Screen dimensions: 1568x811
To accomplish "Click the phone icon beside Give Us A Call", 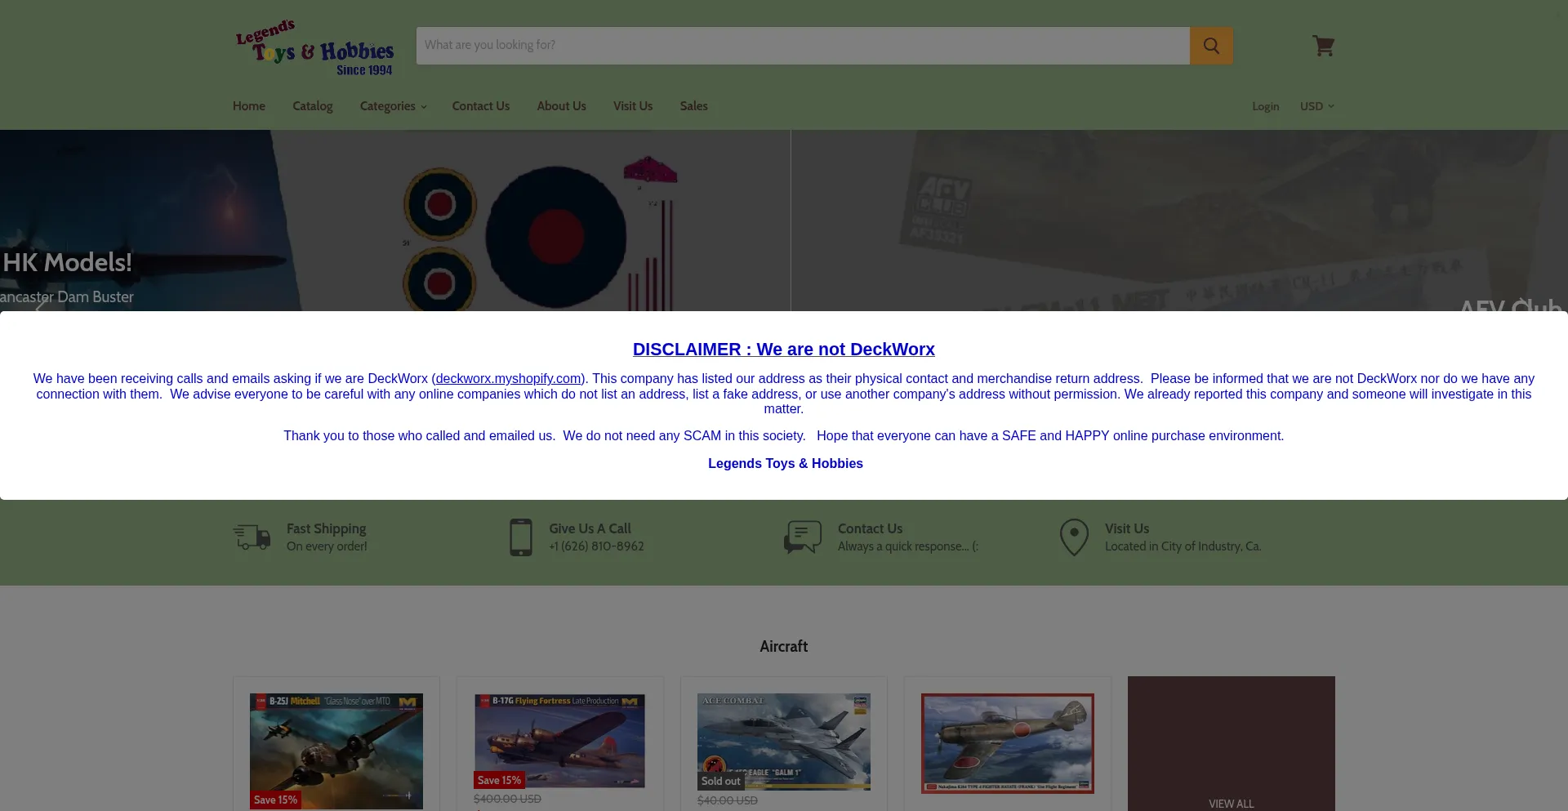I will point(521,537).
